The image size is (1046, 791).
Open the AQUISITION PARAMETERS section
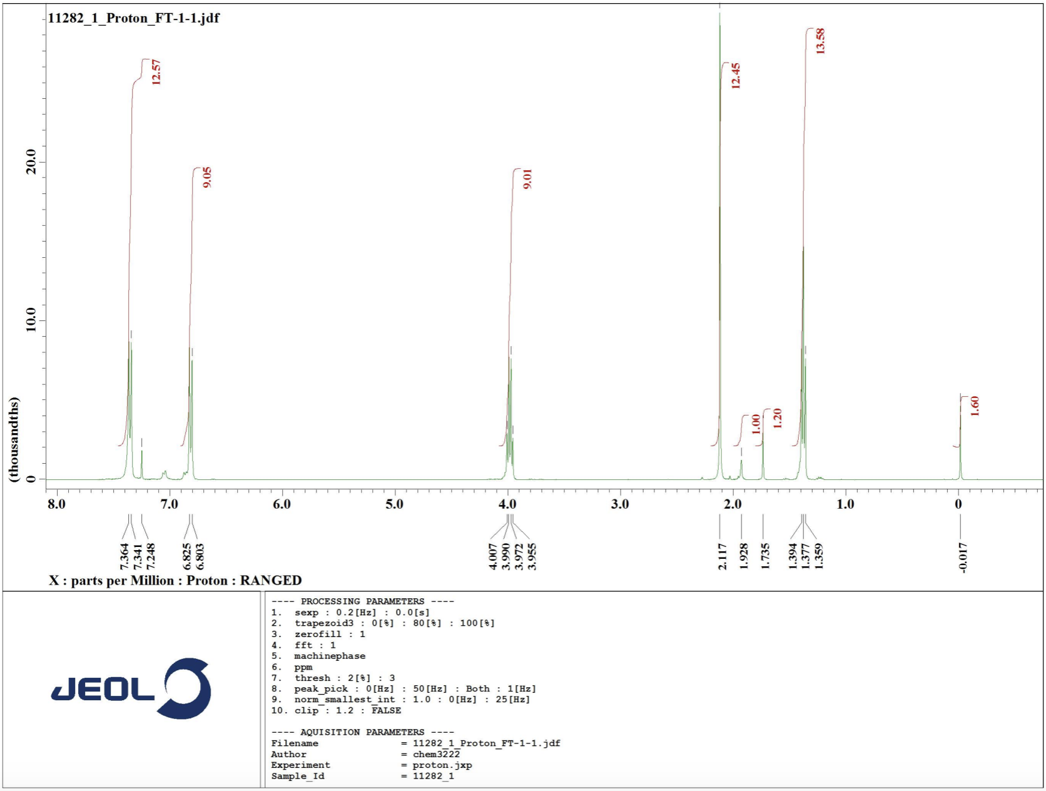(x=363, y=732)
